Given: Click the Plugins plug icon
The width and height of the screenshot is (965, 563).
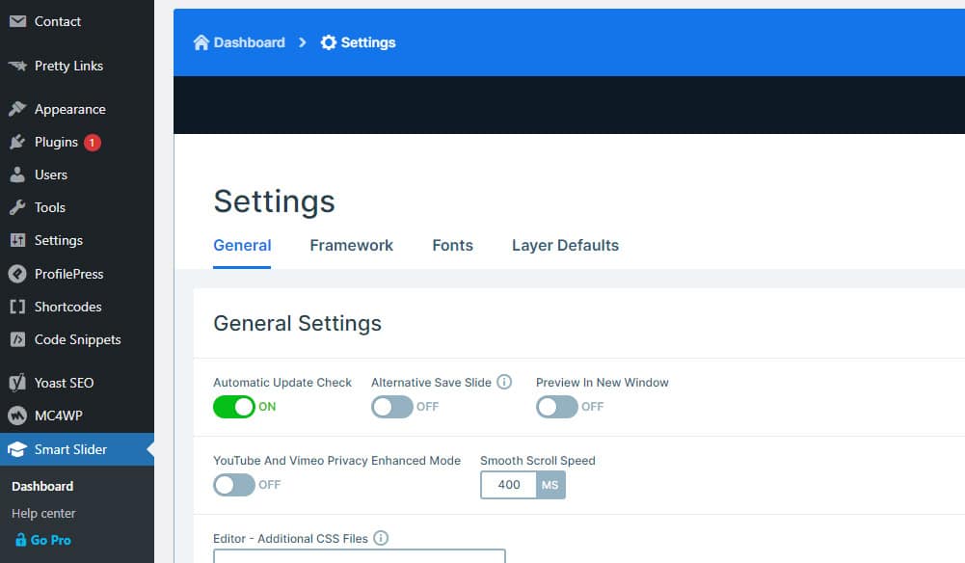Looking at the screenshot, I should pyautogui.click(x=17, y=142).
